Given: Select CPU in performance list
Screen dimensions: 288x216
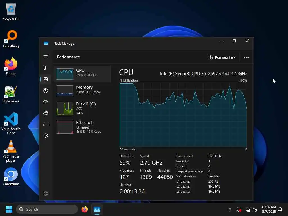Looking at the screenshot, I should (82, 74).
